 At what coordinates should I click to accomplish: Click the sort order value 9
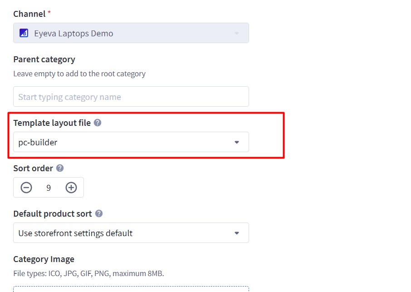click(x=49, y=188)
